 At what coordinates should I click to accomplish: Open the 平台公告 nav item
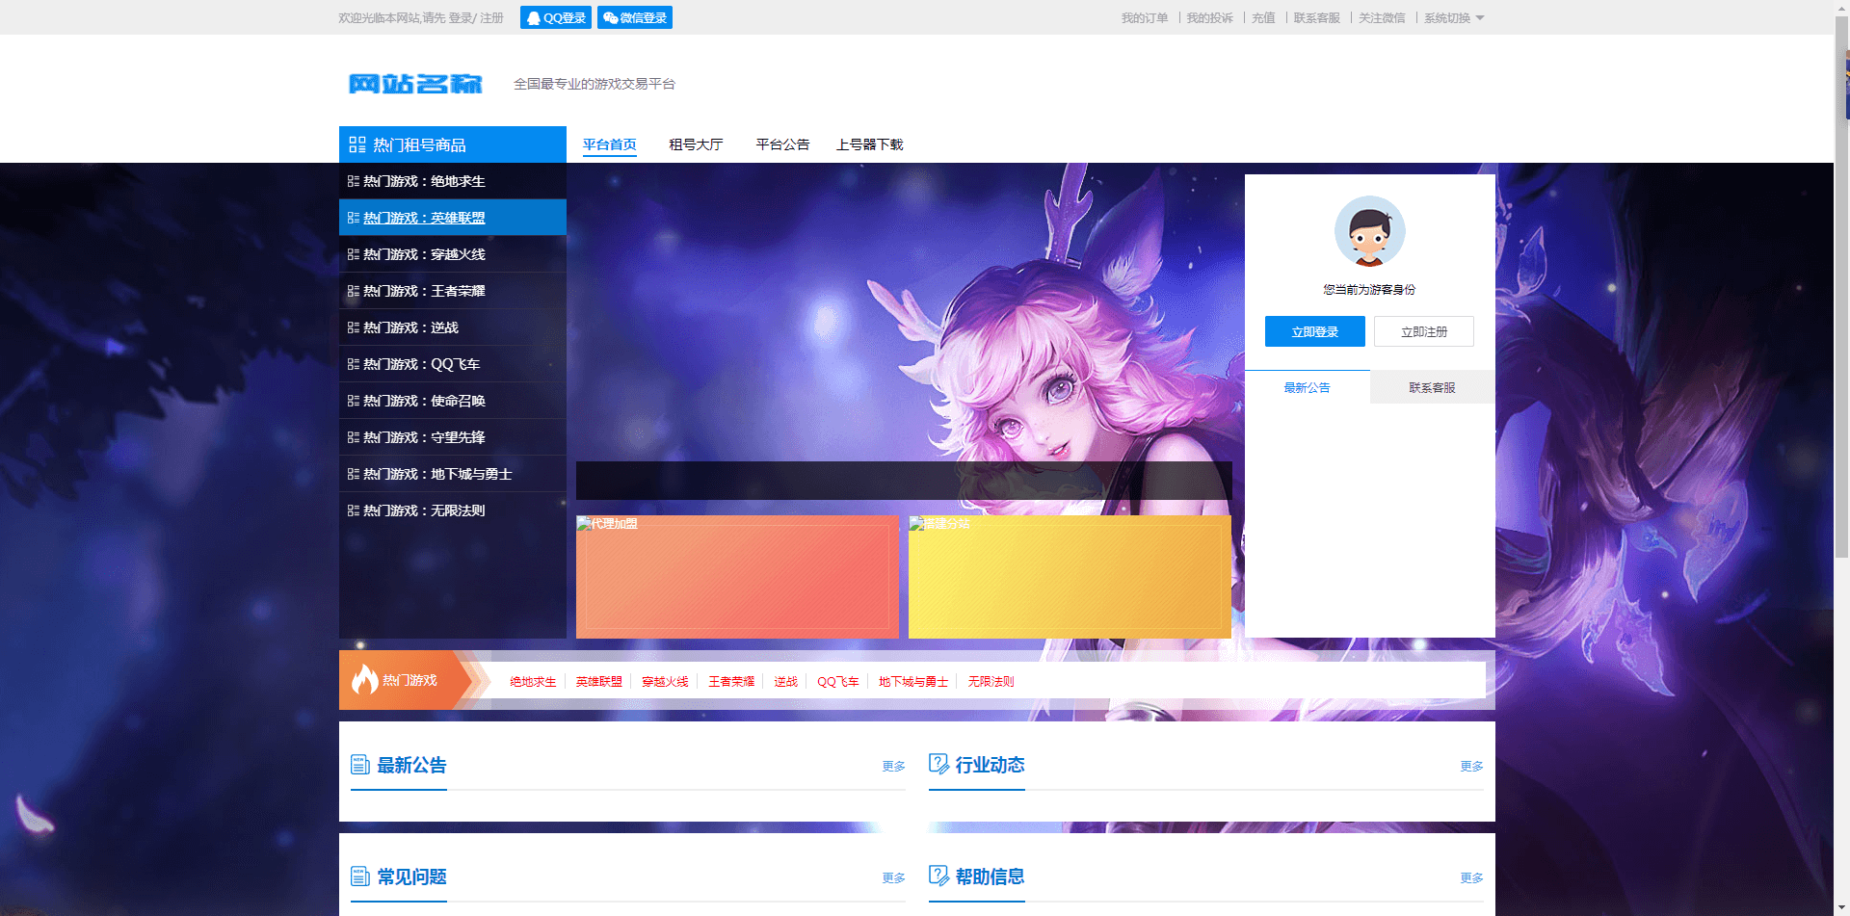coord(782,144)
